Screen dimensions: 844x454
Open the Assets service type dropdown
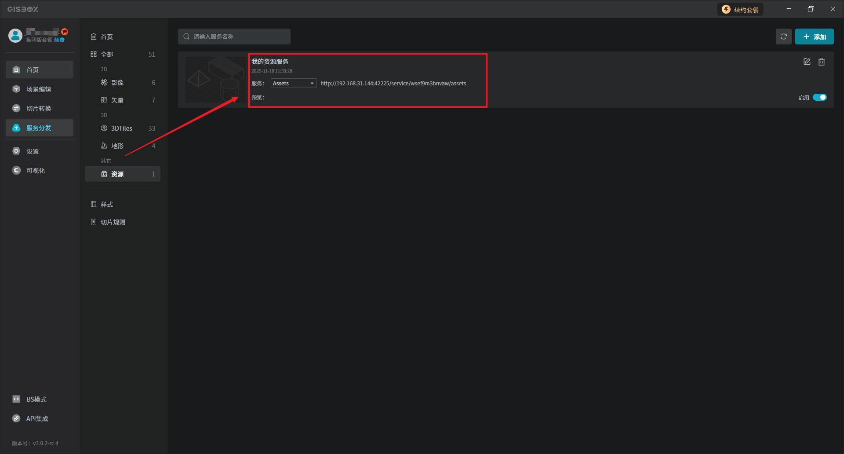pos(293,84)
